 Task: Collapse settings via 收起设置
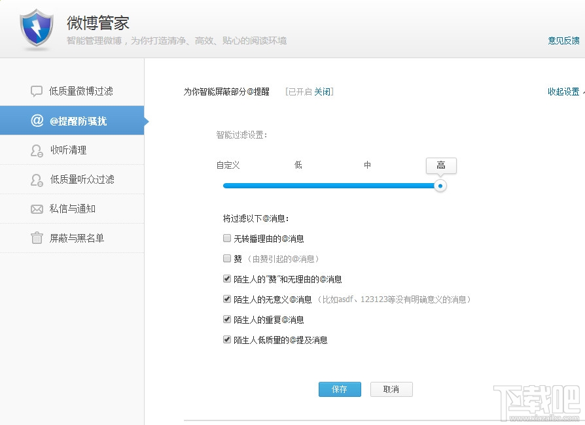(563, 92)
